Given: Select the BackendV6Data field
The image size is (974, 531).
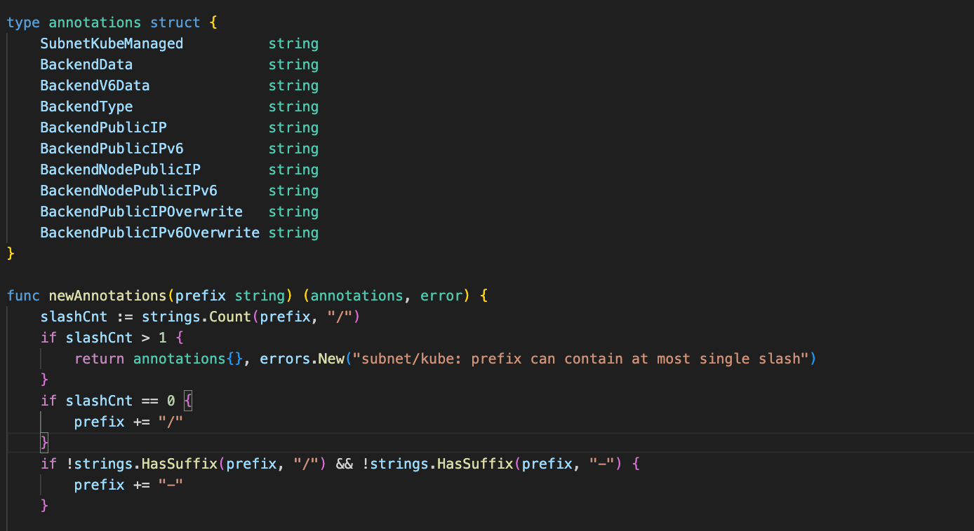Looking at the screenshot, I should (95, 85).
